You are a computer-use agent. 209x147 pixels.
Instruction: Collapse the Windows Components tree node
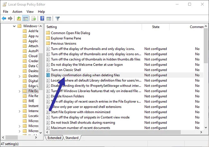[x=14, y=26]
